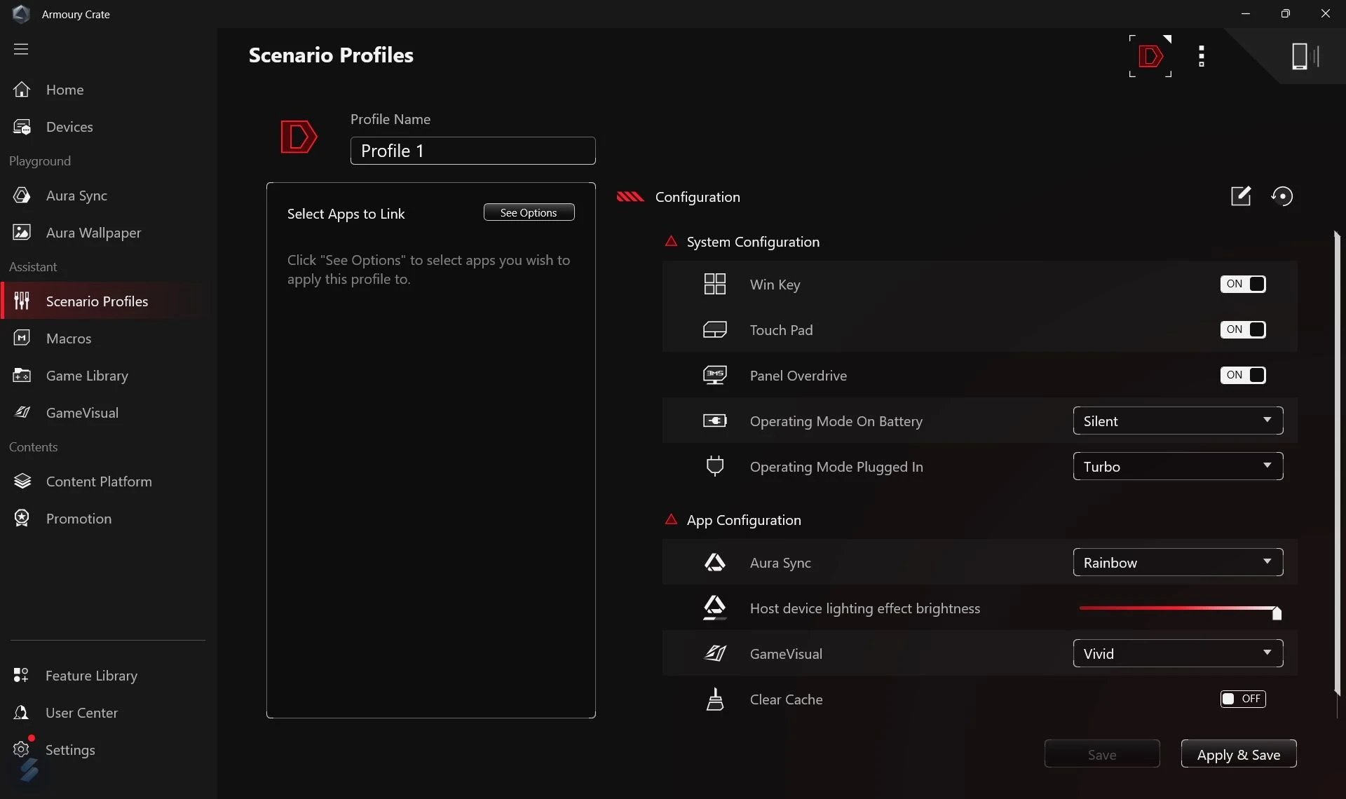Click the Apply & Save button
1346x799 pixels.
pos(1239,754)
